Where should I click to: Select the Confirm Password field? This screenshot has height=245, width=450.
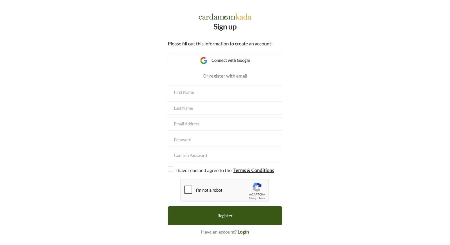[x=225, y=155]
